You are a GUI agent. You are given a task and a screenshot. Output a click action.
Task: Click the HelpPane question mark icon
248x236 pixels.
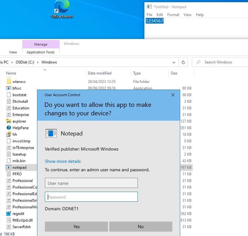[9, 128]
